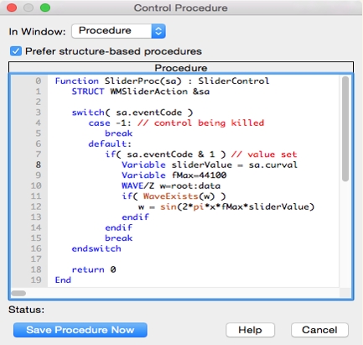Click the End keyword on last line
The height and width of the screenshot is (345, 363).
tap(63, 280)
